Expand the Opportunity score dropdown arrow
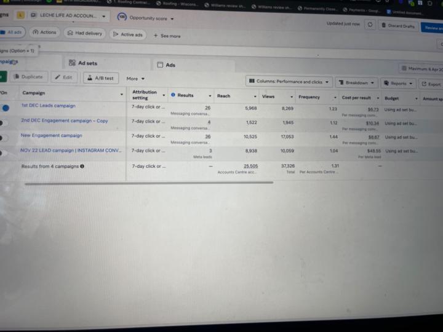The width and height of the screenshot is (443, 332). pos(172,19)
